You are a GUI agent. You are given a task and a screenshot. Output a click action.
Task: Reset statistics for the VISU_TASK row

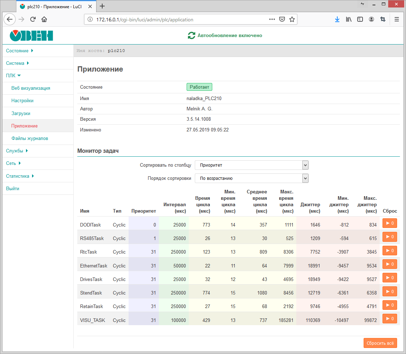(x=390, y=319)
